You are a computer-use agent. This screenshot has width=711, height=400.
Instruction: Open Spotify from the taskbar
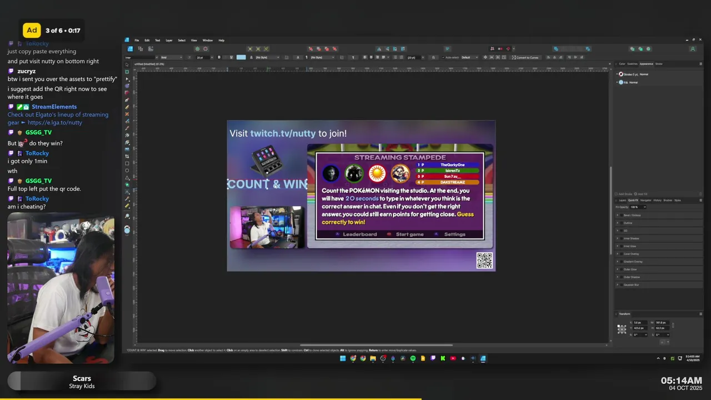(x=413, y=358)
